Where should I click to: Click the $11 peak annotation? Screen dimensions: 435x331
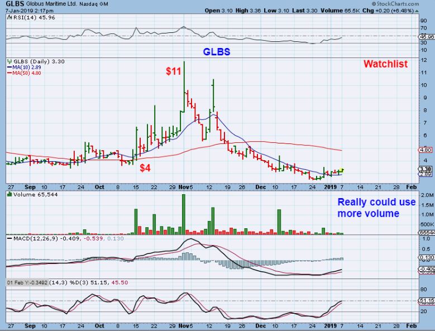click(x=174, y=71)
